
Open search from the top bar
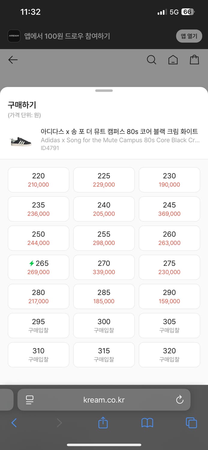152,60
